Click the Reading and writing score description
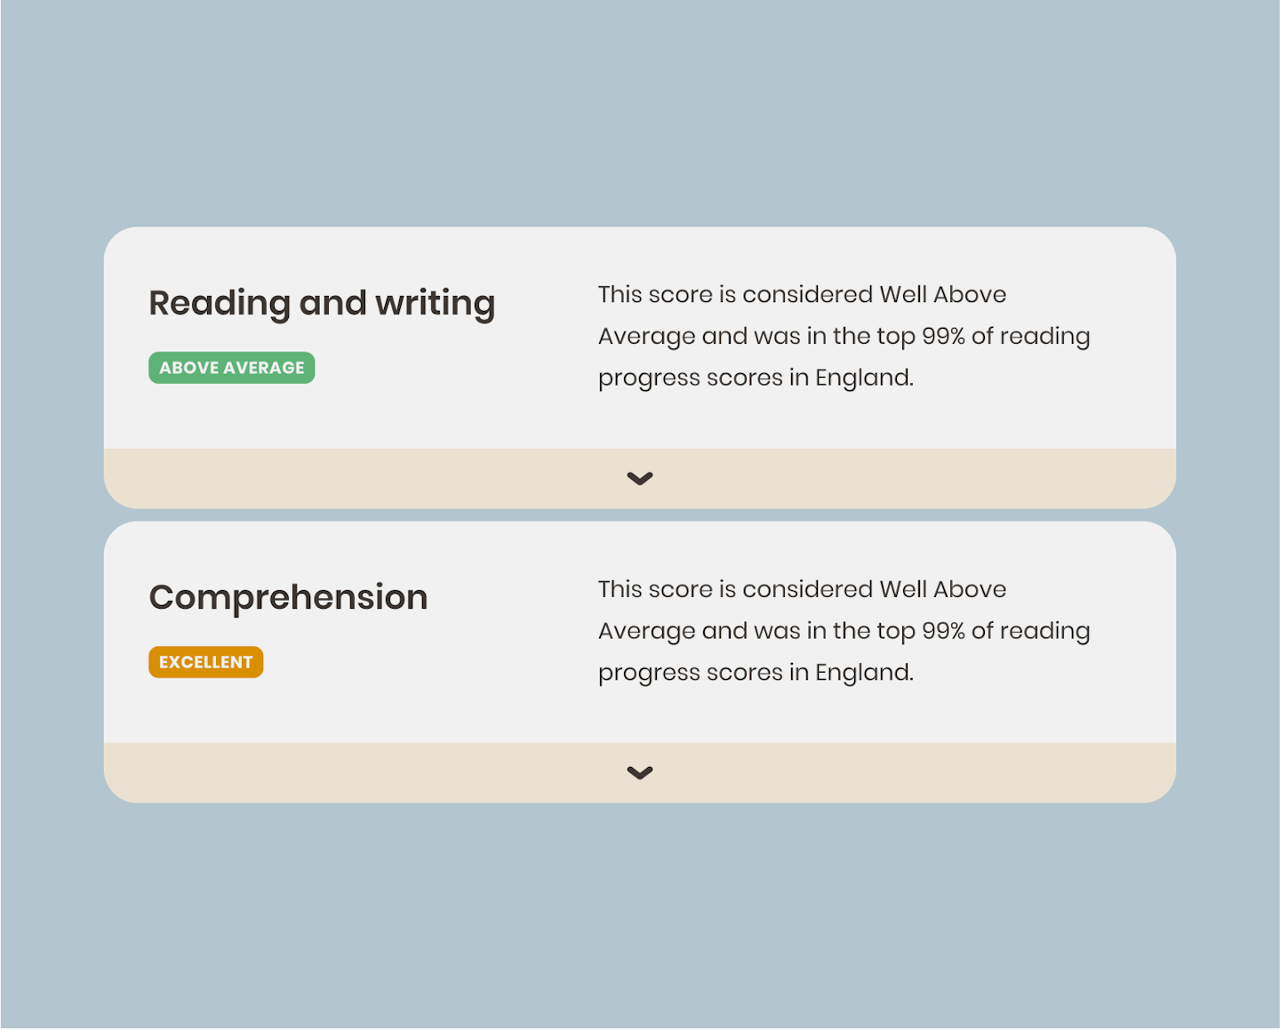This screenshot has width=1280, height=1029. tap(843, 336)
